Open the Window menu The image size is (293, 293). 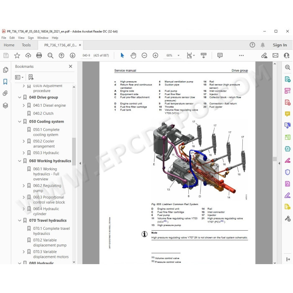[43, 38]
